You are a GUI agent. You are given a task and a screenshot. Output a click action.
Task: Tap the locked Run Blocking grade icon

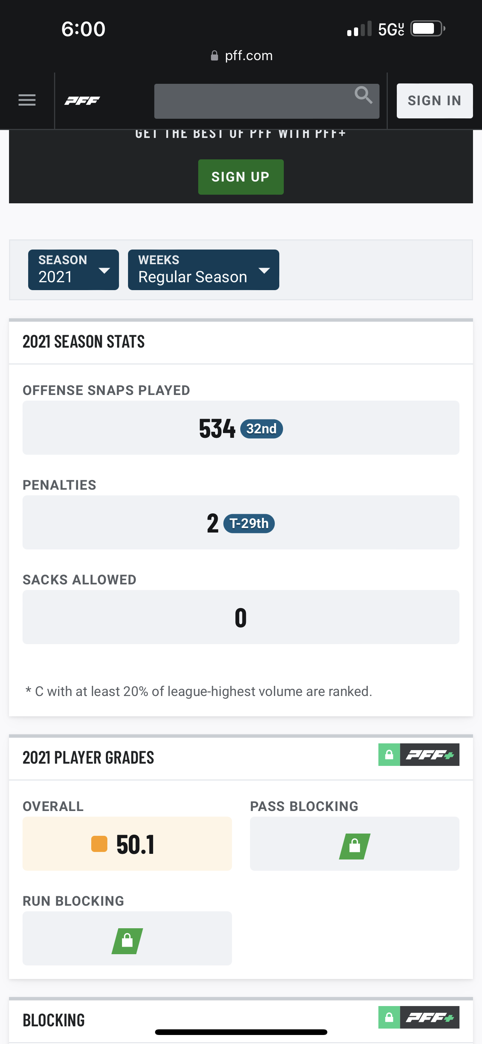point(127,941)
